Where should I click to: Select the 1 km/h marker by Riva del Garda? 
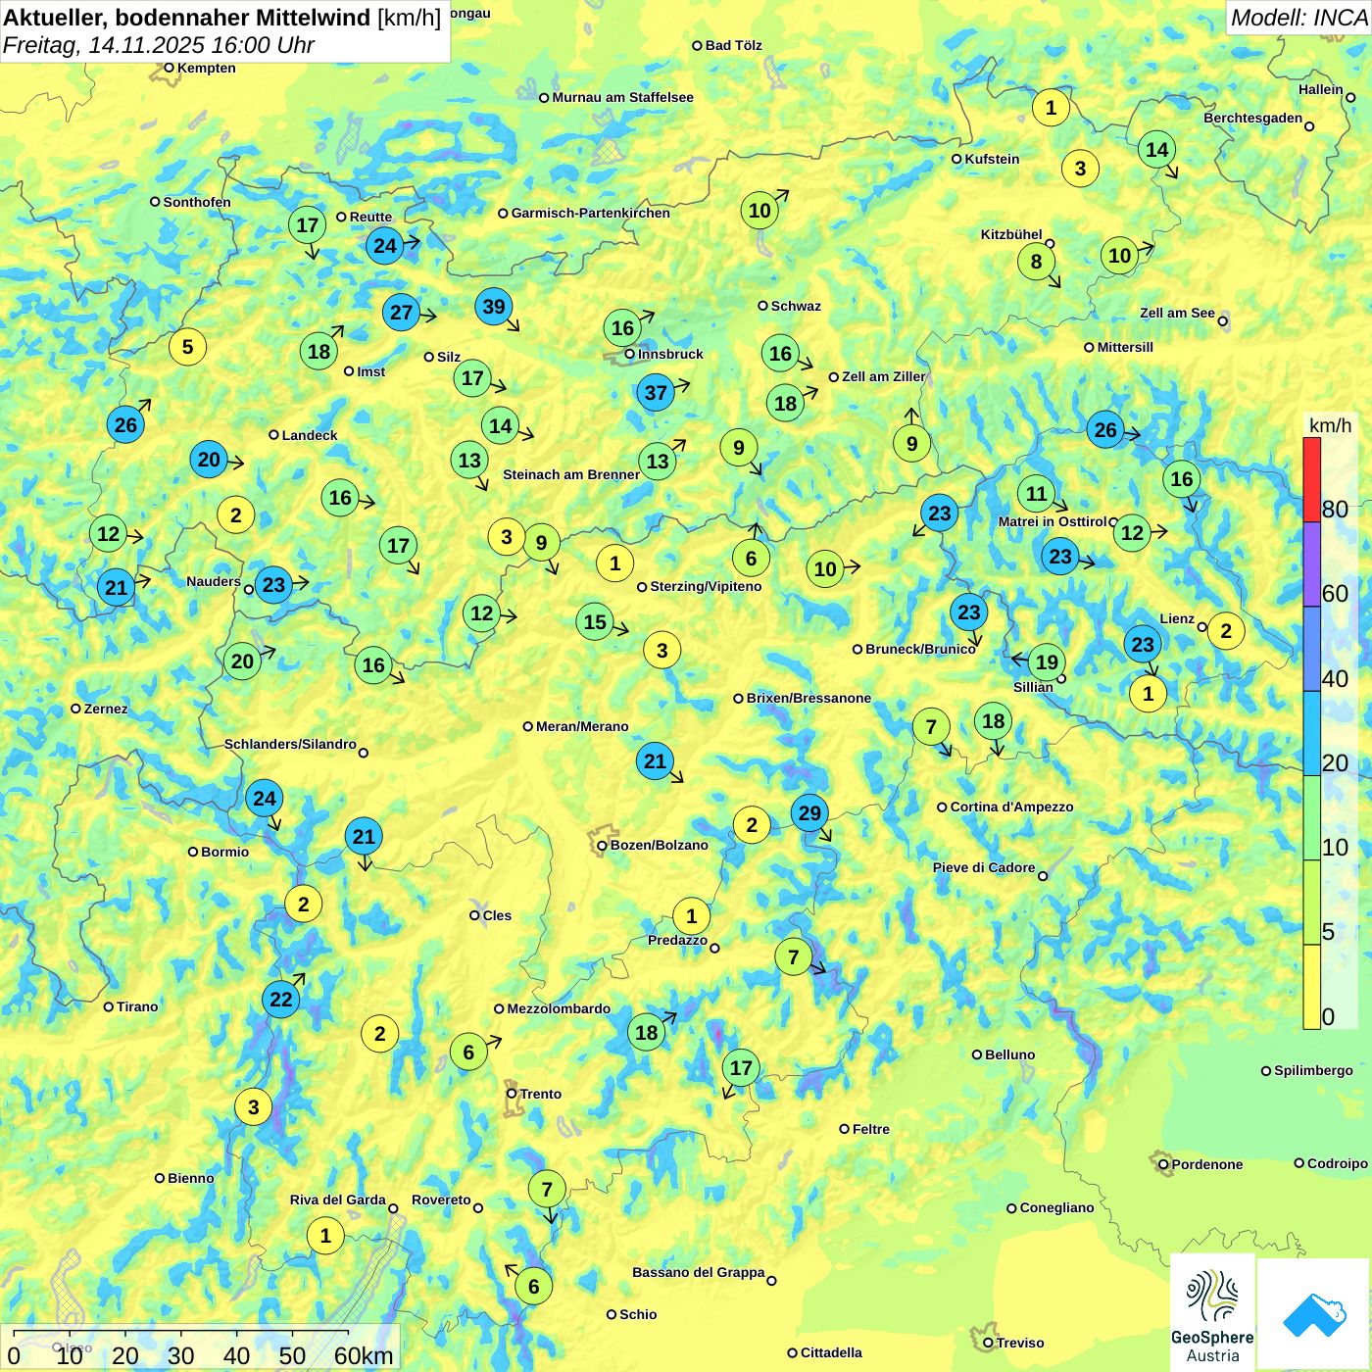(325, 1236)
